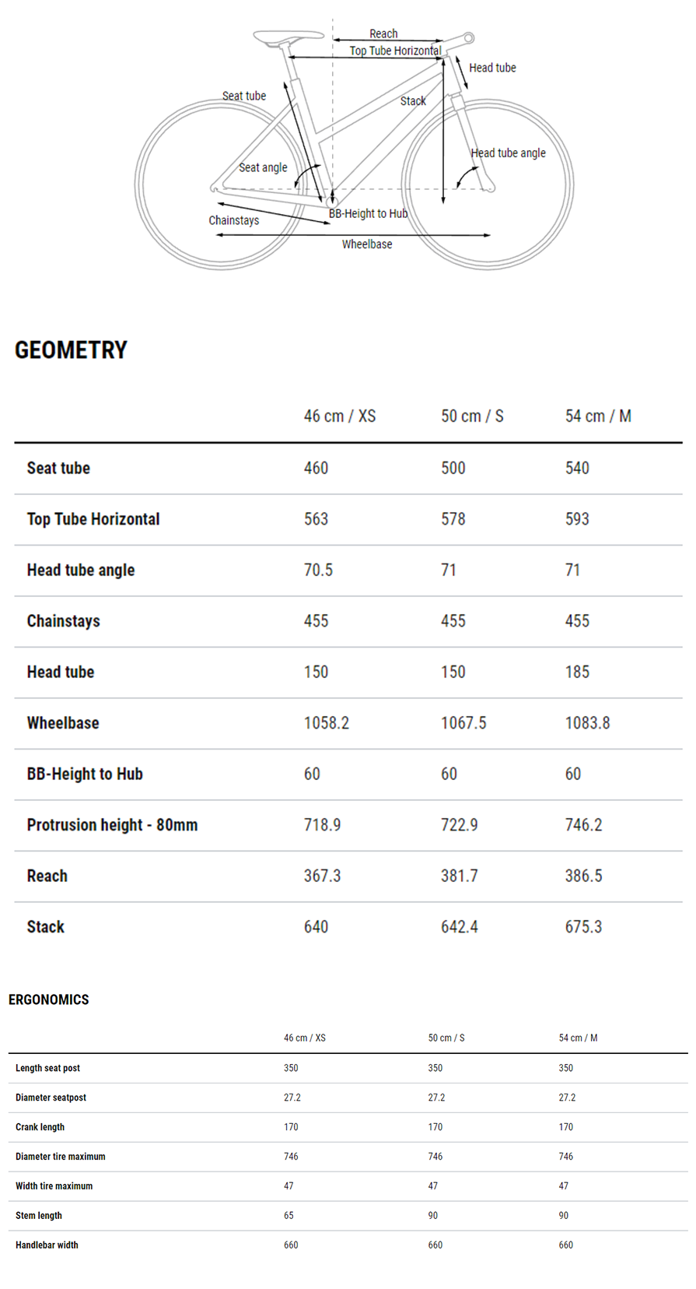Click the Handlebar width row label
Screen dimensions: 696x1289
pos(47,1245)
